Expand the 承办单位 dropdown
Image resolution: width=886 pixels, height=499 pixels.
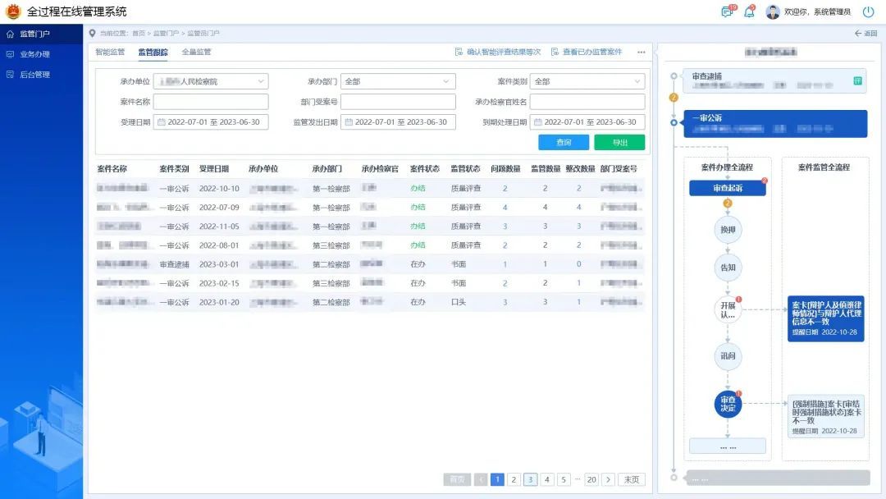click(211, 81)
